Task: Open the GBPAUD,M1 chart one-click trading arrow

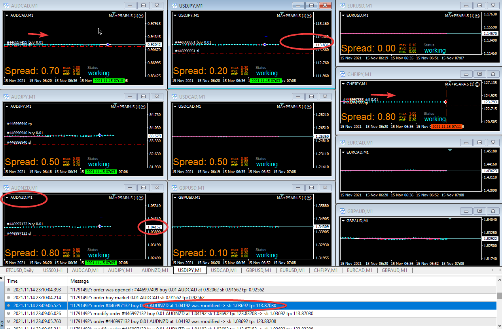Action: [x=343, y=221]
